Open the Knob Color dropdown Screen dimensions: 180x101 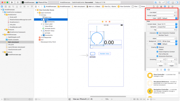tap(169, 18)
